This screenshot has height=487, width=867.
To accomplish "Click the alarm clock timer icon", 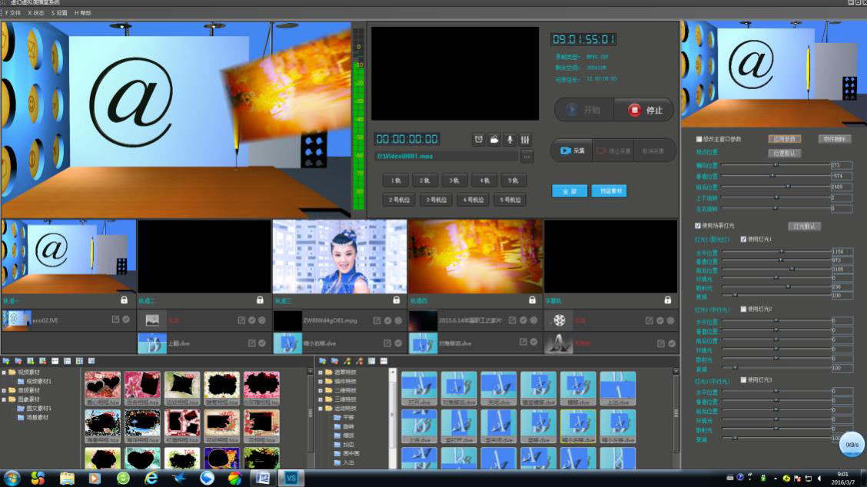I will pyautogui.click(x=479, y=139).
